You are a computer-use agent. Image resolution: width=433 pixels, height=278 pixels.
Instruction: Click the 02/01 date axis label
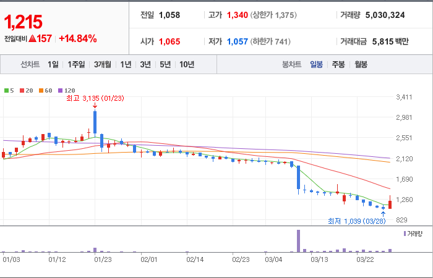click(149, 259)
